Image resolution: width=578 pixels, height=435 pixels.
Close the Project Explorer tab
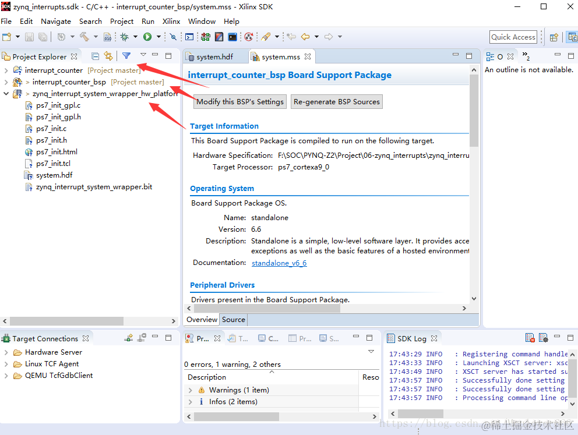[x=74, y=56]
